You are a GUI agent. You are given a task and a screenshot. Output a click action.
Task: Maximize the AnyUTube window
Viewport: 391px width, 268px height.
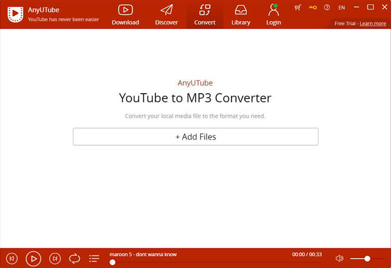370,7
